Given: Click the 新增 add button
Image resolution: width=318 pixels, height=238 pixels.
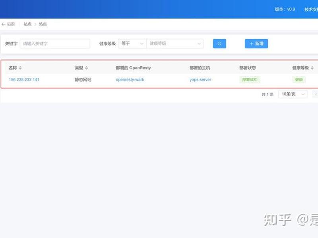Looking at the screenshot, I should pos(256,44).
